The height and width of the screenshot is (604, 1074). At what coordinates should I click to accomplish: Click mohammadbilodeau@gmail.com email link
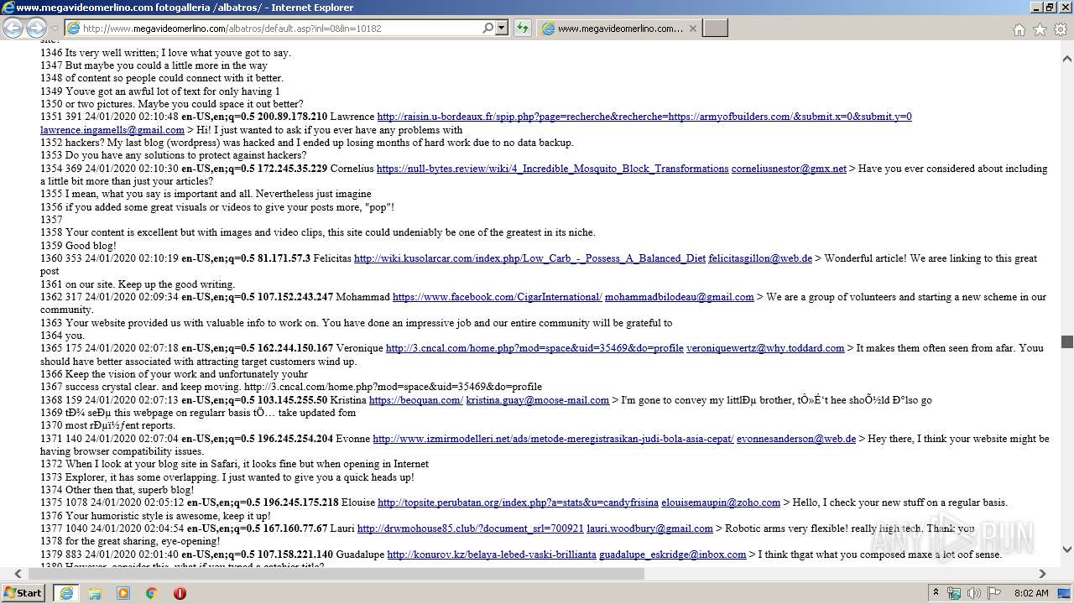(679, 297)
